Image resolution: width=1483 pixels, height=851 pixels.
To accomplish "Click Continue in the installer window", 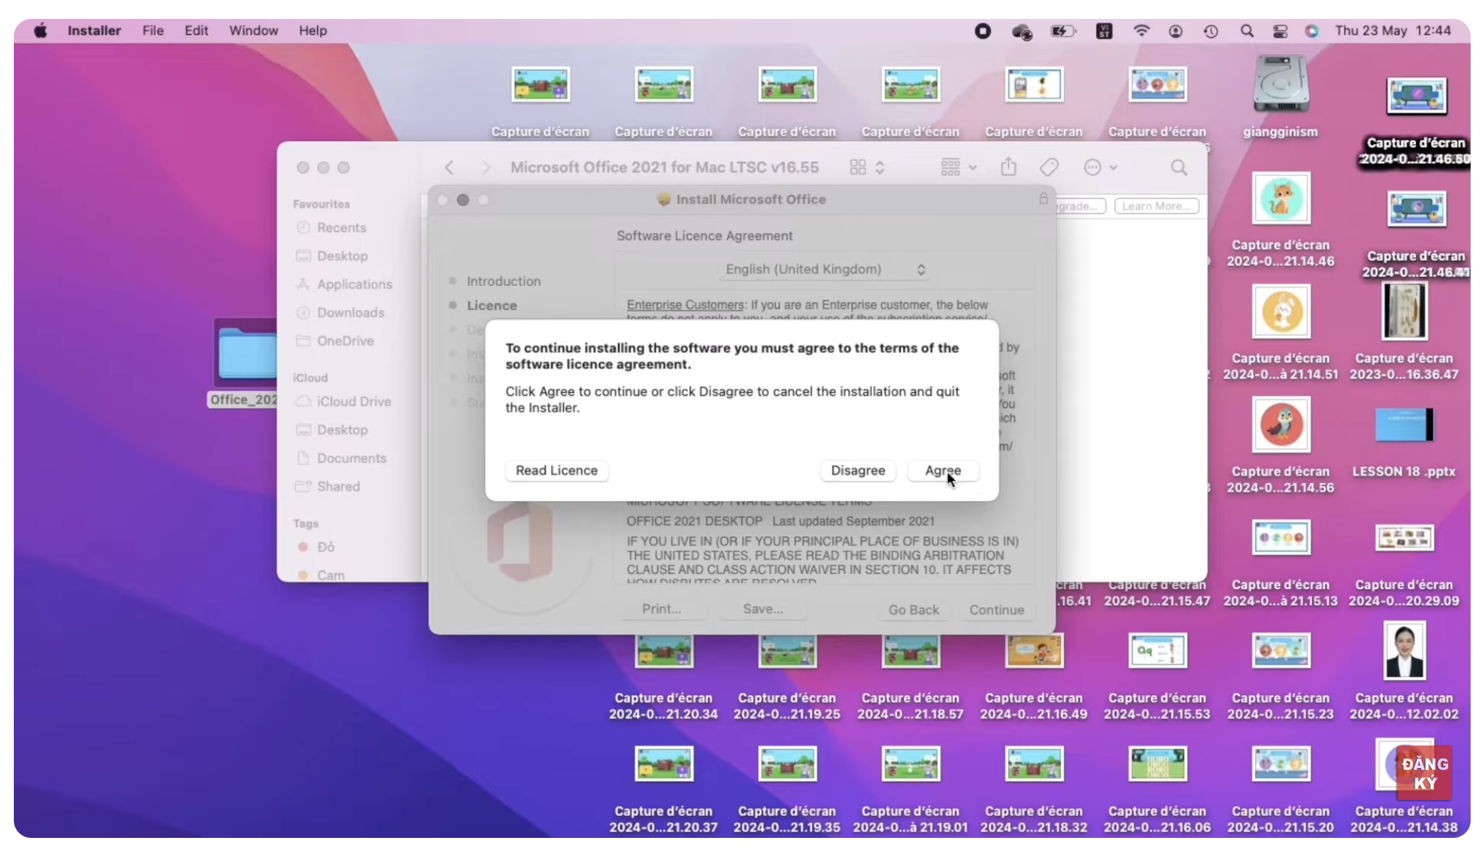I will coord(996,610).
